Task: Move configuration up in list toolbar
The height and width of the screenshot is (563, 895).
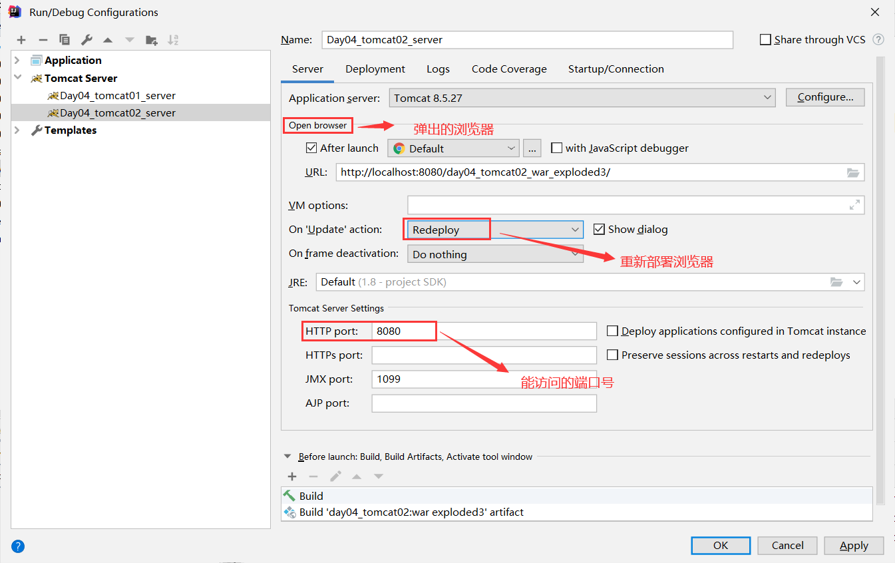Action: (x=108, y=40)
